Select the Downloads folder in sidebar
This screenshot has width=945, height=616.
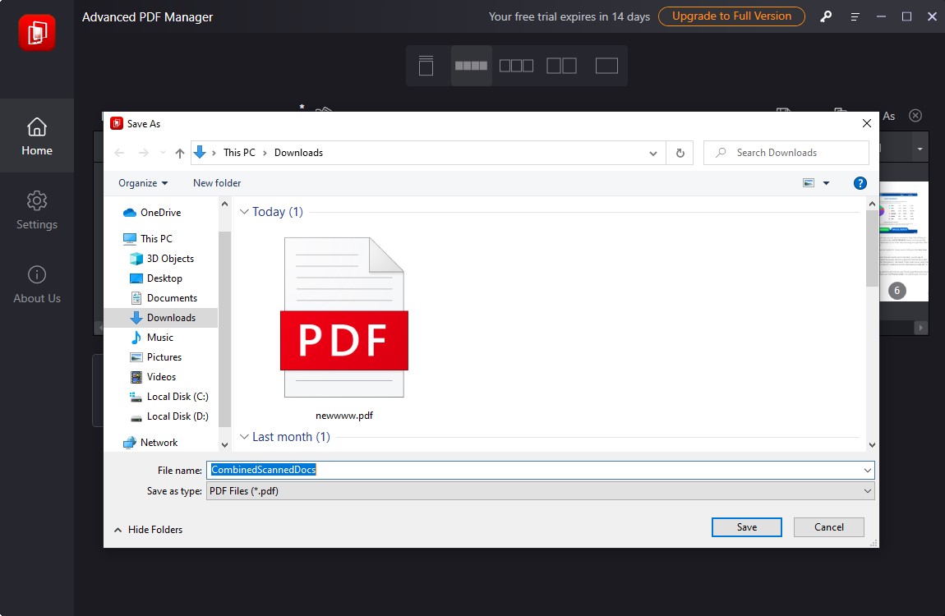pos(172,317)
